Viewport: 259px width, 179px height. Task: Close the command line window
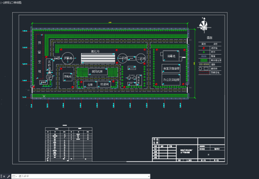(4, 177)
